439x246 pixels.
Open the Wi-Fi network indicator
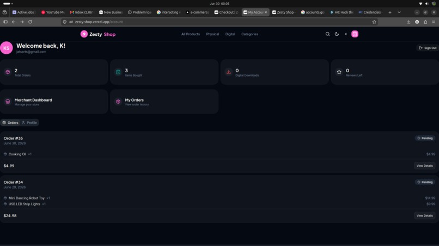click(x=420, y=4)
